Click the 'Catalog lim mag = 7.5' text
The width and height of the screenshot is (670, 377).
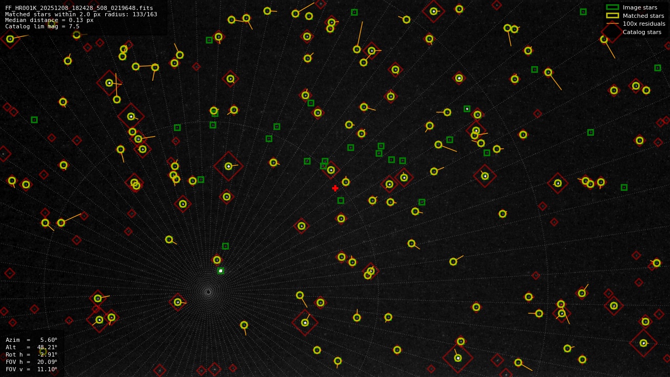[x=42, y=27]
